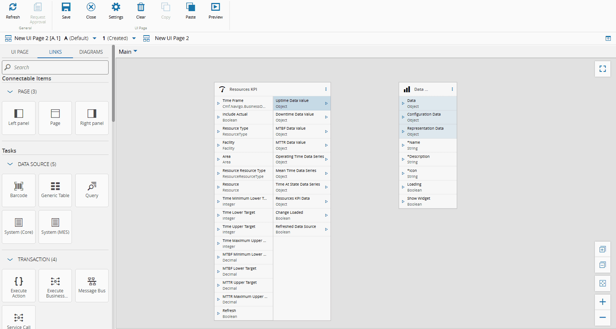Image resolution: width=616 pixels, height=329 pixels.
Task: Zoom in on the canvas
Action: [x=603, y=302]
